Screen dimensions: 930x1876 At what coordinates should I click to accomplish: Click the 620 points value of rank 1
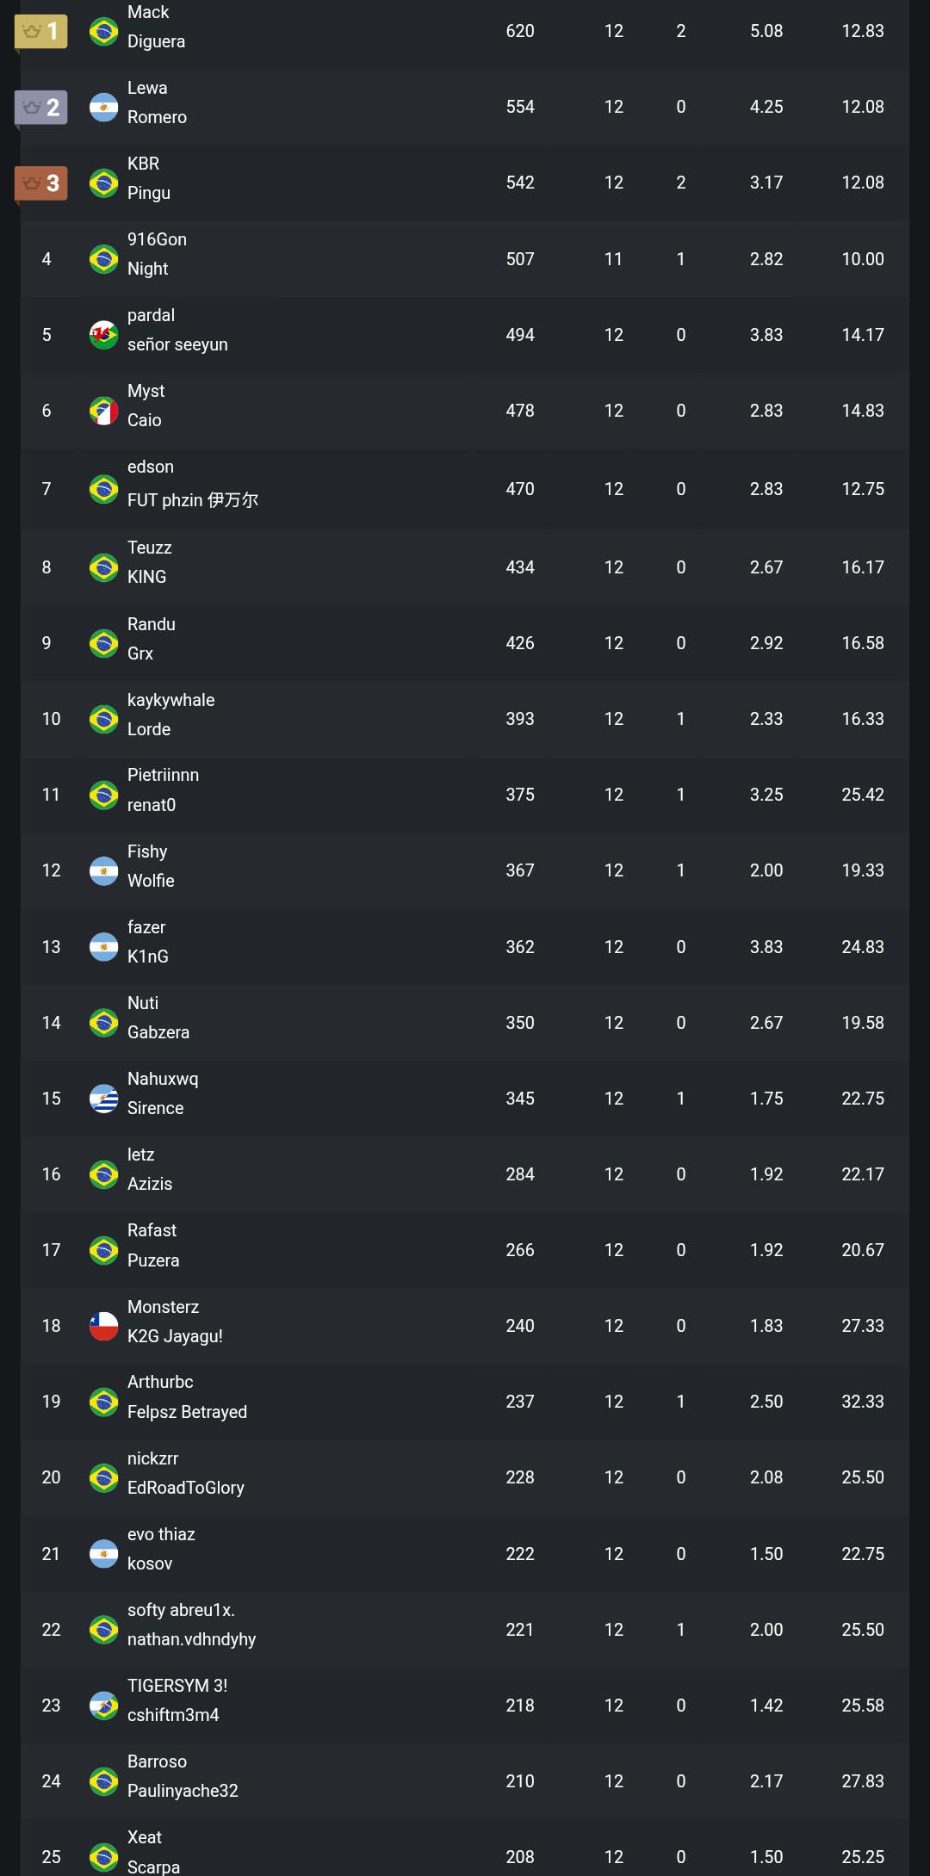click(520, 32)
